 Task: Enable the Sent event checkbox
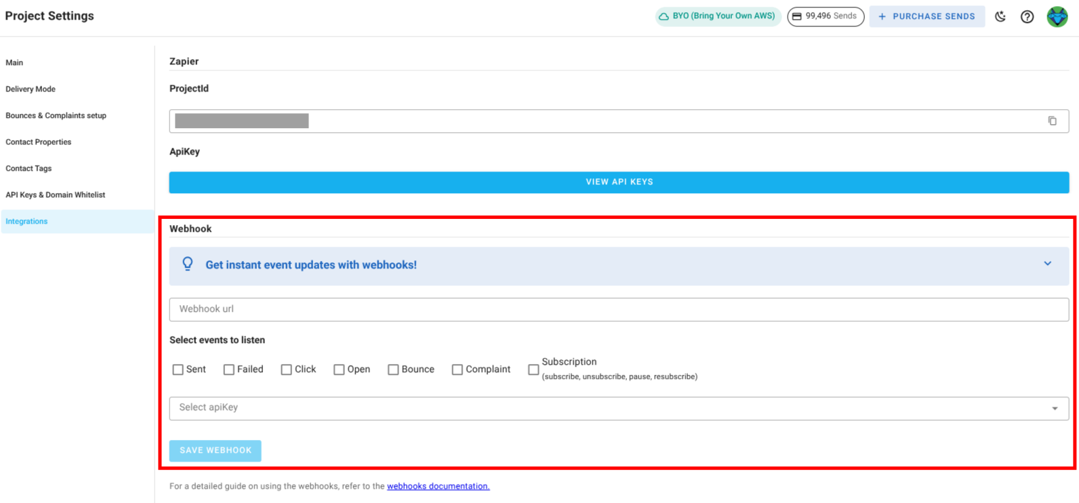[178, 369]
